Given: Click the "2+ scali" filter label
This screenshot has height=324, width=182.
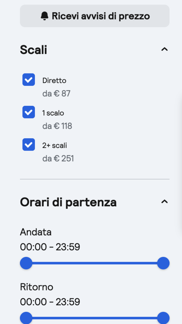Looking at the screenshot, I should click(x=55, y=145).
